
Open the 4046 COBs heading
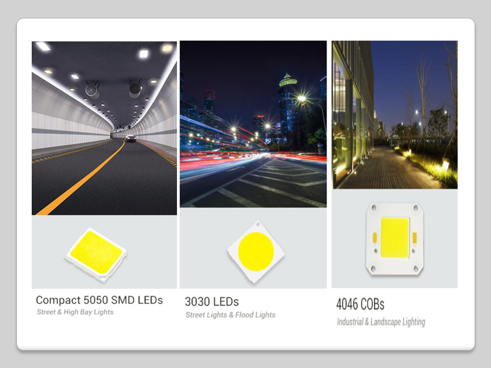click(360, 304)
